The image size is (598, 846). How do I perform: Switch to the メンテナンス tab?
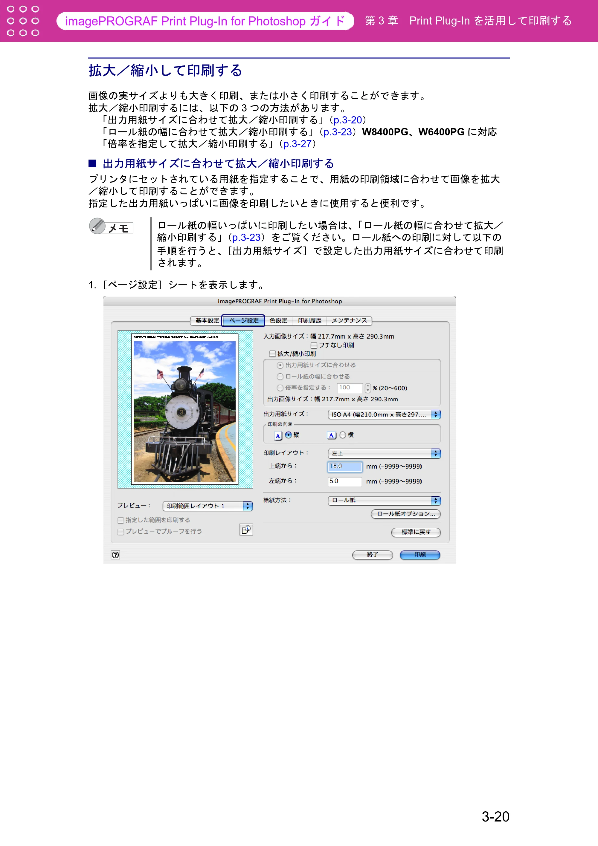coord(349,321)
